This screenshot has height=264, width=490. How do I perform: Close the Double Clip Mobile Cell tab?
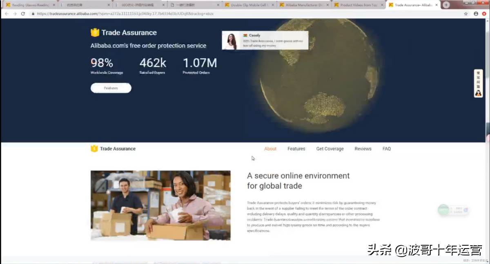pyautogui.click(x=273, y=5)
